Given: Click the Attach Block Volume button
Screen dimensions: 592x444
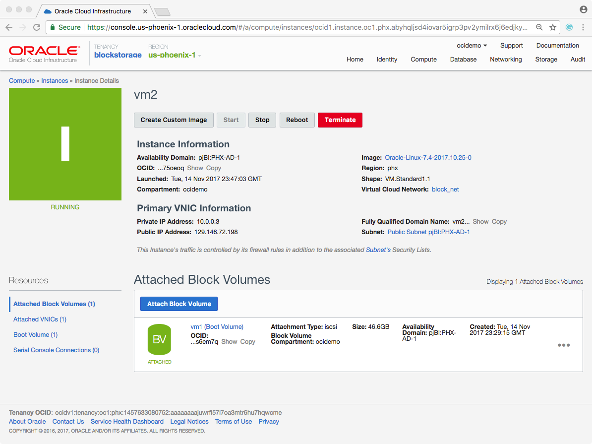Looking at the screenshot, I should point(179,304).
